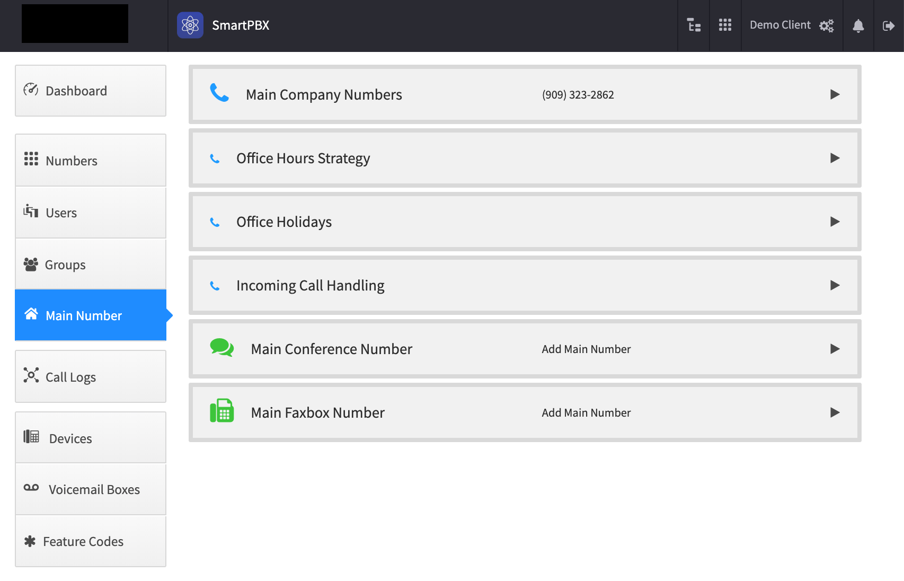Click phone icon beside Incoming Call Handling
904x581 pixels.
click(x=215, y=286)
